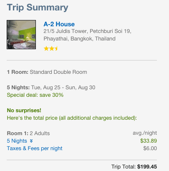Viewport: 169px width, 171px height.
Task: Click the $33.89 average nightly price
Action: tap(149, 141)
